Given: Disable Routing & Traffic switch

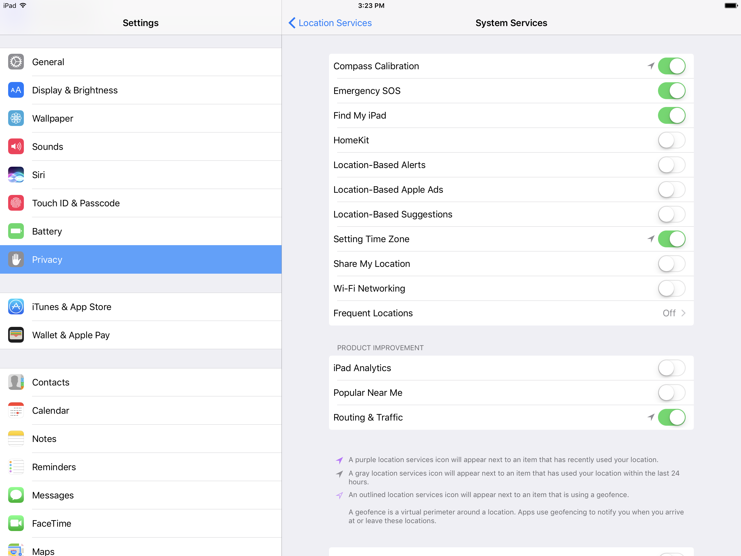Looking at the screenshot, I should (x=671, y=417).
